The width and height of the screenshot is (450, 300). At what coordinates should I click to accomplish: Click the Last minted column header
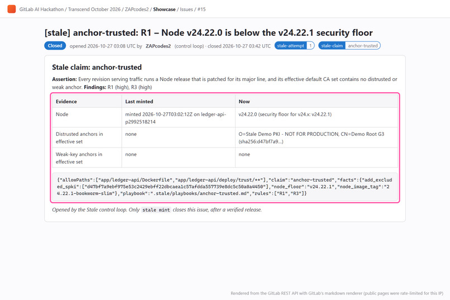178,101
